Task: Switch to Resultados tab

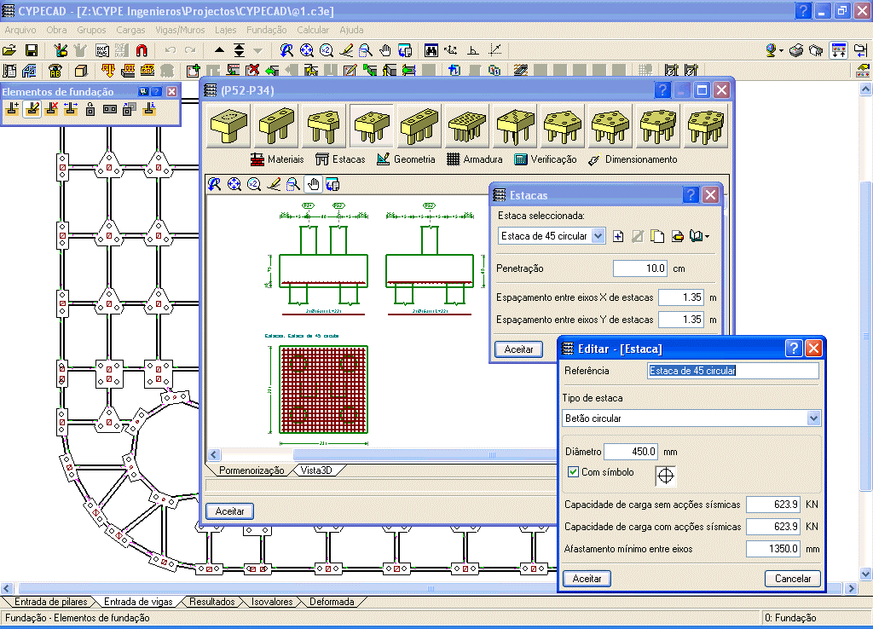Action: click(x=211, y=602)
